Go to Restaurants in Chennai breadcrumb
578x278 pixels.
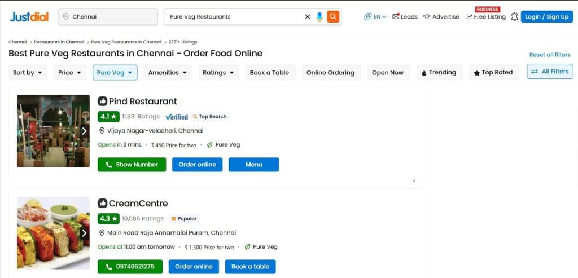(x=59, y=42)
